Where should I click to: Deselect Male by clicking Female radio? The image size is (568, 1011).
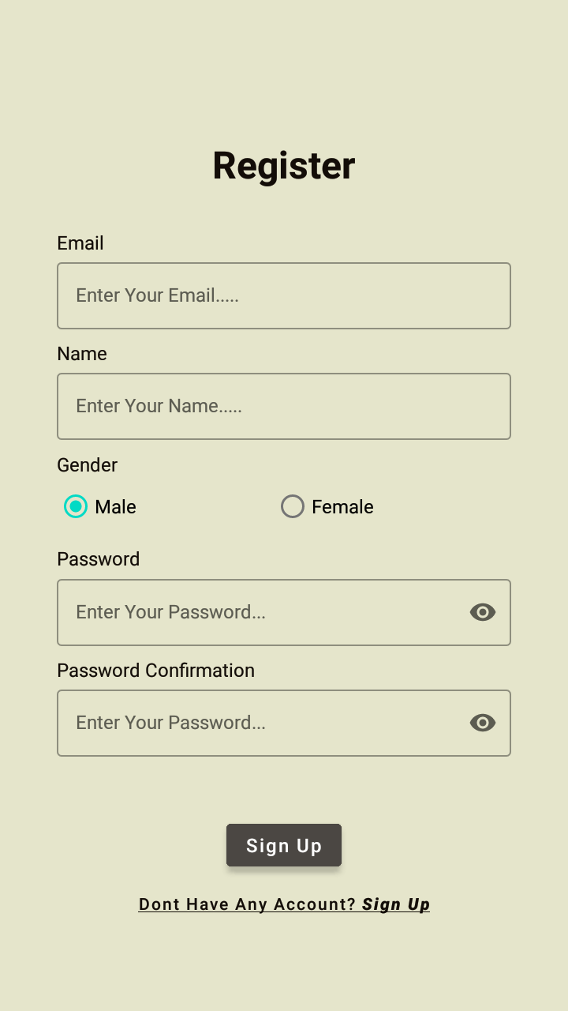point(293,506)
